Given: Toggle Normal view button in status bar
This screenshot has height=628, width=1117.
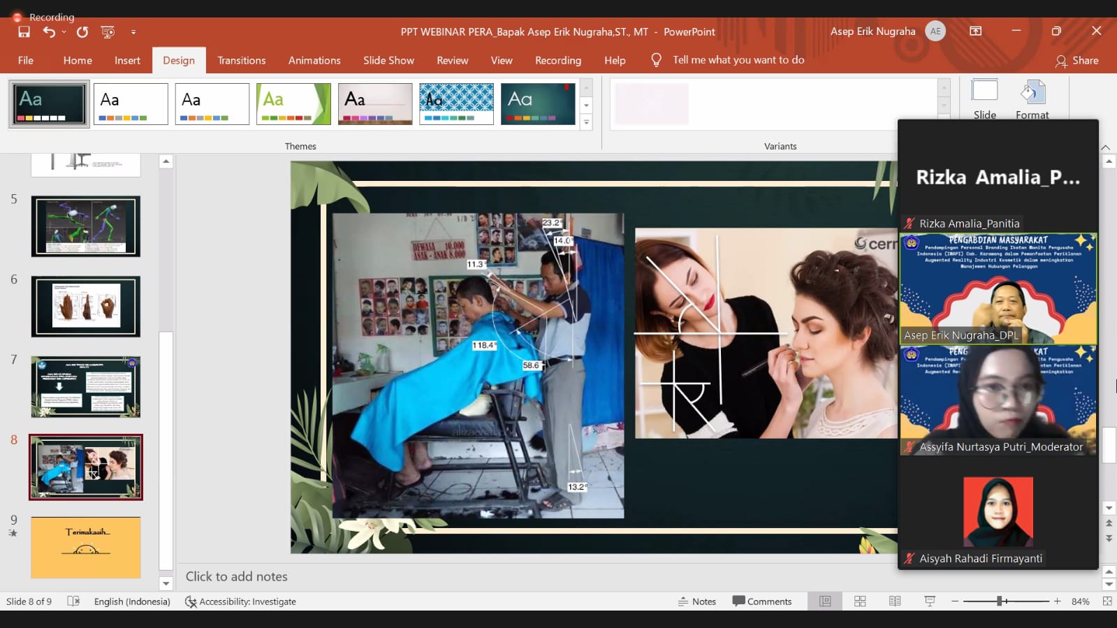Looking at the screenshot, I should [x=825, y=601].
